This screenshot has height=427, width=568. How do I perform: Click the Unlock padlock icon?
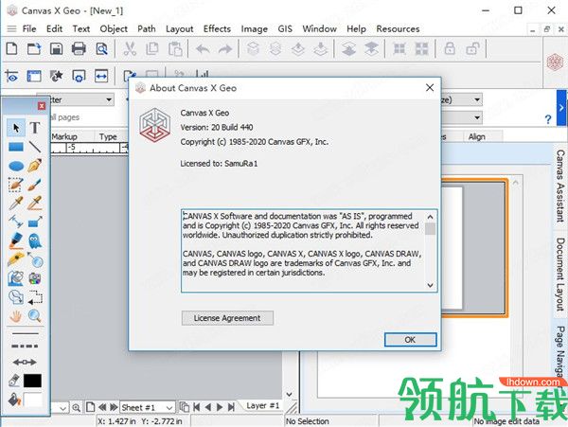click(472, 48)
